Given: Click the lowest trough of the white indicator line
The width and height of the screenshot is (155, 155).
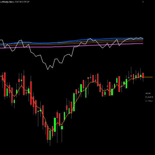Looking at the screenshot, I should 48,69.
